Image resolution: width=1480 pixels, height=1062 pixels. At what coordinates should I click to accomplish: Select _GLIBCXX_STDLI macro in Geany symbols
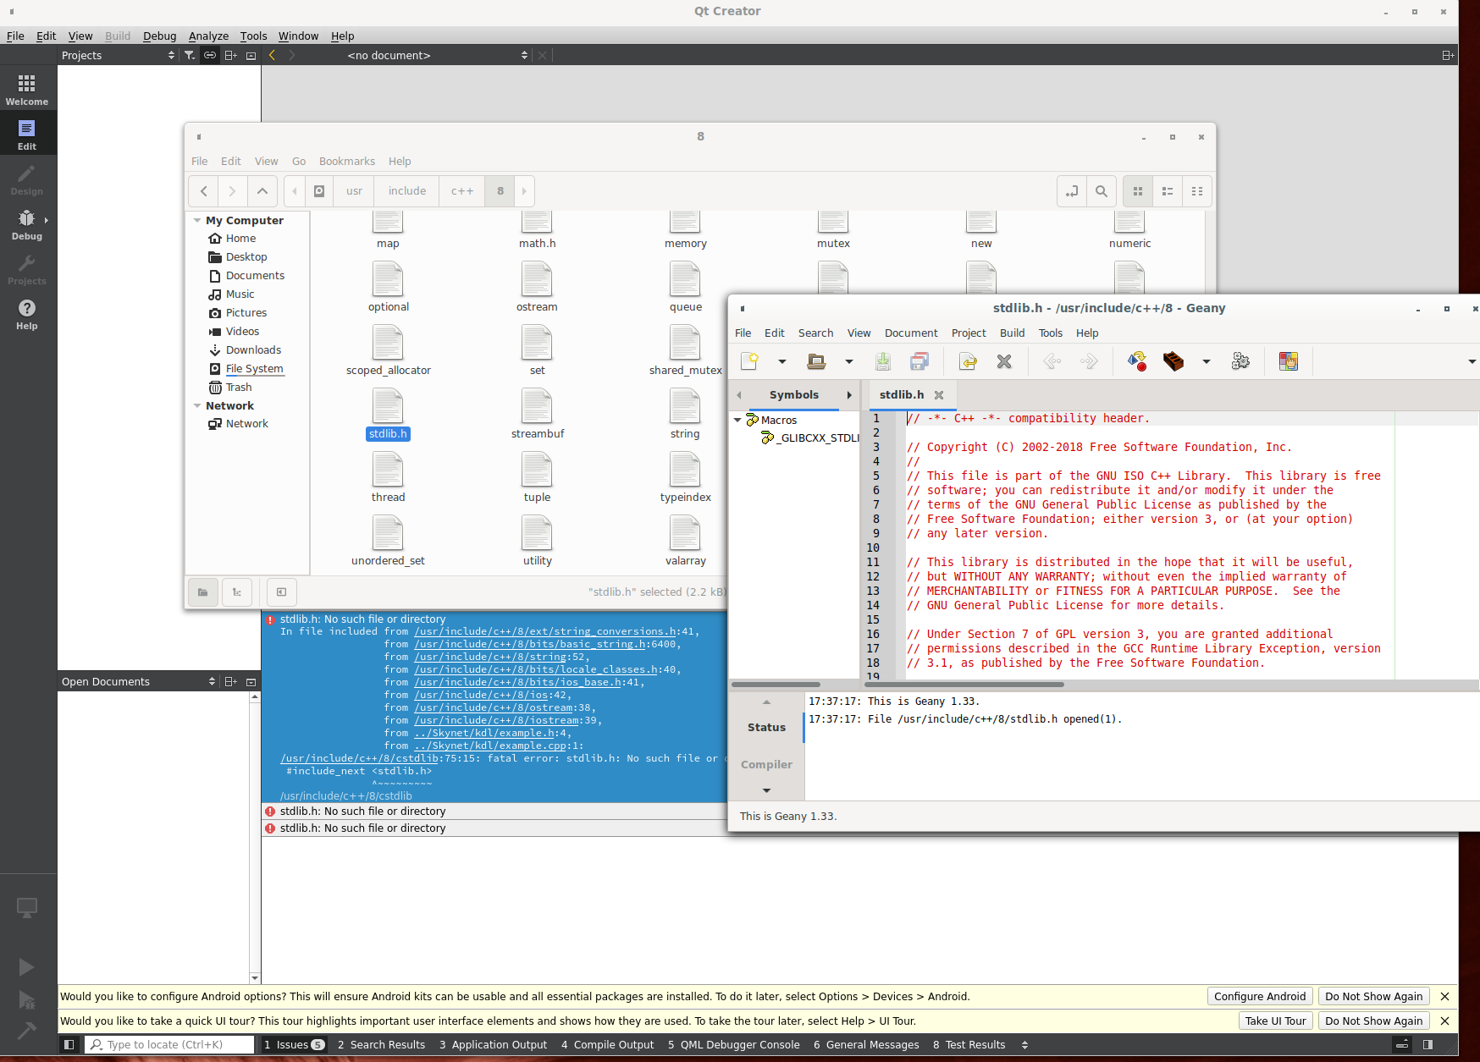809,438
